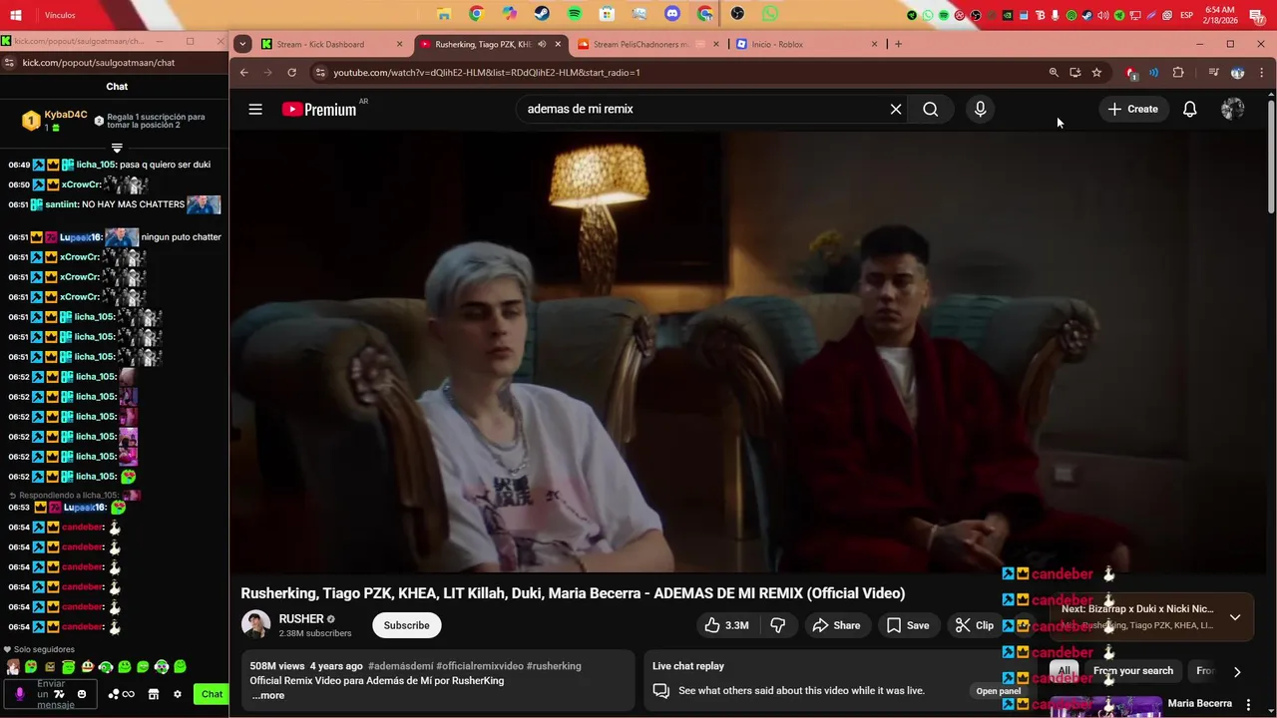Bookmark this page with the star
This screenshot has width=1277, height=718.
[x=1096, y=73]
